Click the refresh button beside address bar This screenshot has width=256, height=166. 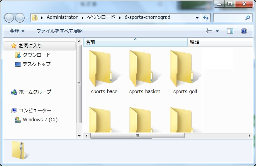(206, 18)
